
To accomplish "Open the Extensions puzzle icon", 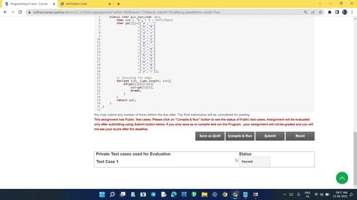I will click(x=330, y=12).
